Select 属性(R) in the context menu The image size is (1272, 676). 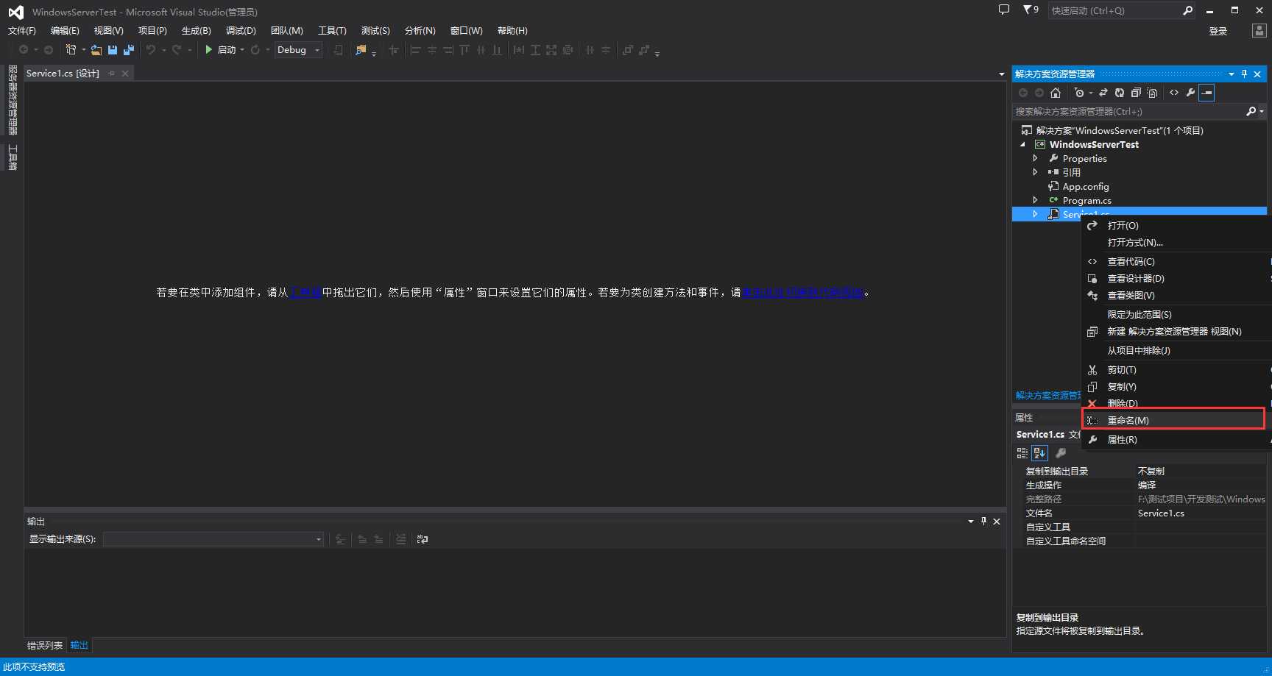[x=1176, y=439]
